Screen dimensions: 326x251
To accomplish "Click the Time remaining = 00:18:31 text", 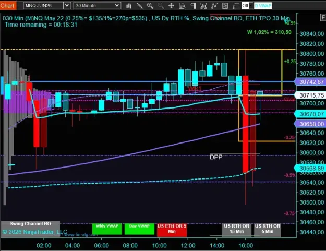I will pyautogui.click(x=41, y=25).
